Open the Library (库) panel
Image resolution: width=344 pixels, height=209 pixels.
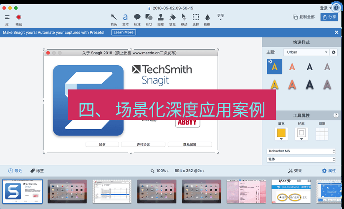pyautogui.click(x=7, y=20)
